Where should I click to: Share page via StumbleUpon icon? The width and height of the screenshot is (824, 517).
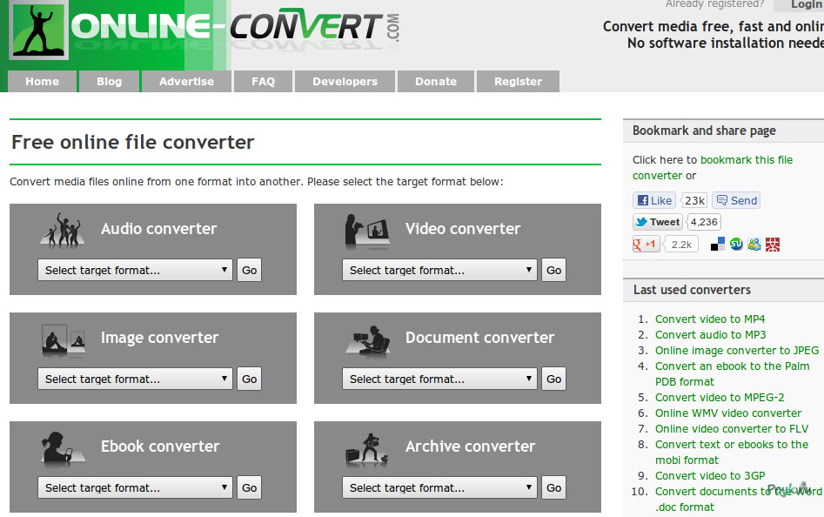[736, 245]
